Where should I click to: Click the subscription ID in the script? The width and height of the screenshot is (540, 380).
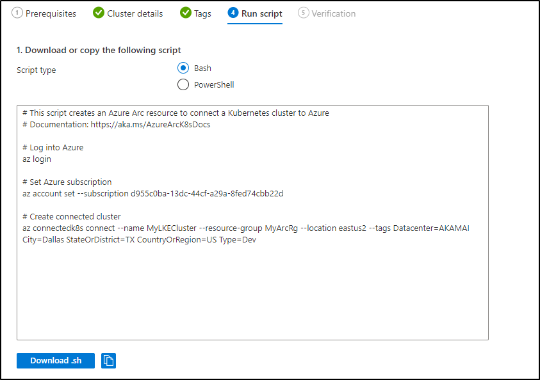tap(207, 194)
